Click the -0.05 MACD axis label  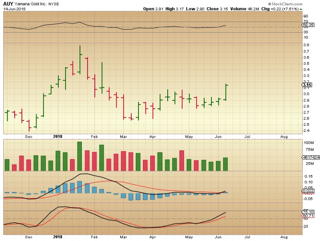point(308,199)
